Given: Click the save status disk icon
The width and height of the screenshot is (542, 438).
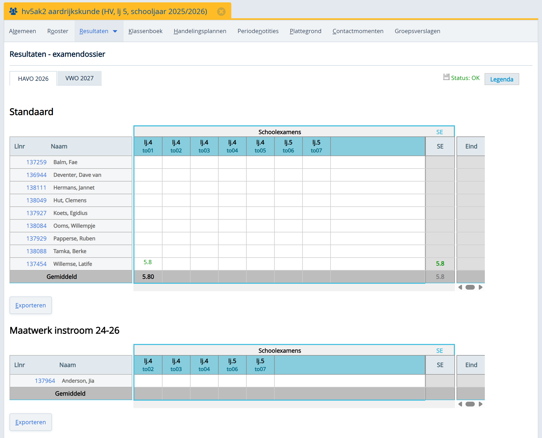Looking at the screenshot, I should click(446, 77).
